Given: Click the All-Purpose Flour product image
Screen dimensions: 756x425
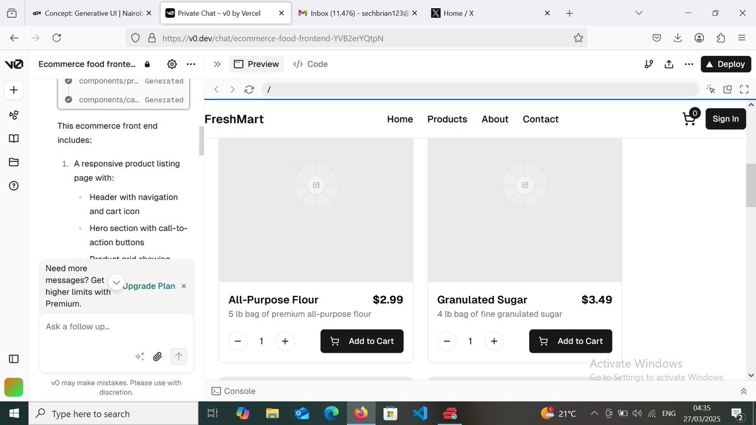Looking at the screenshot, I should [x=316, y=210].
